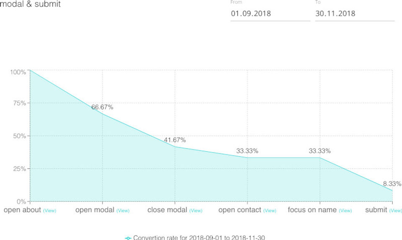
Task: Select the 41.67% data point label
Action: pos(175,140)
